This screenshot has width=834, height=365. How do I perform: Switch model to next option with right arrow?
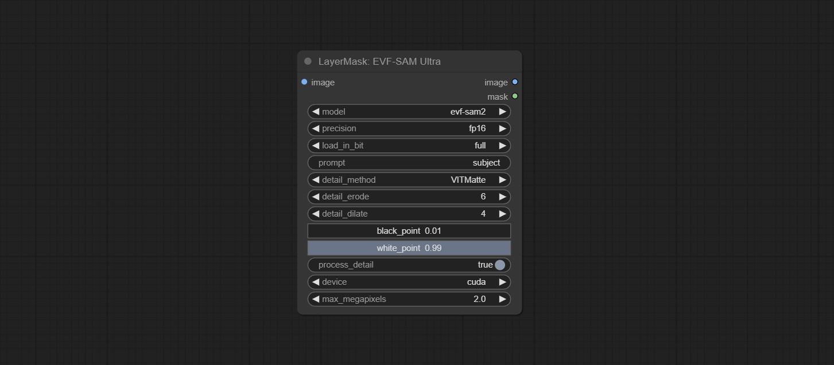pyautogui.click(x=502, y=112)
